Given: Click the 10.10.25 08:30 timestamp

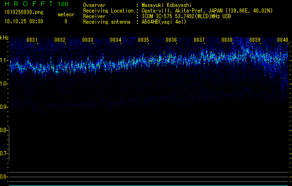Looking at the screenshot, I should tap(24, 21).
